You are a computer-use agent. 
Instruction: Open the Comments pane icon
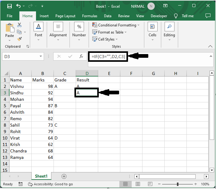tap(208, 16)
